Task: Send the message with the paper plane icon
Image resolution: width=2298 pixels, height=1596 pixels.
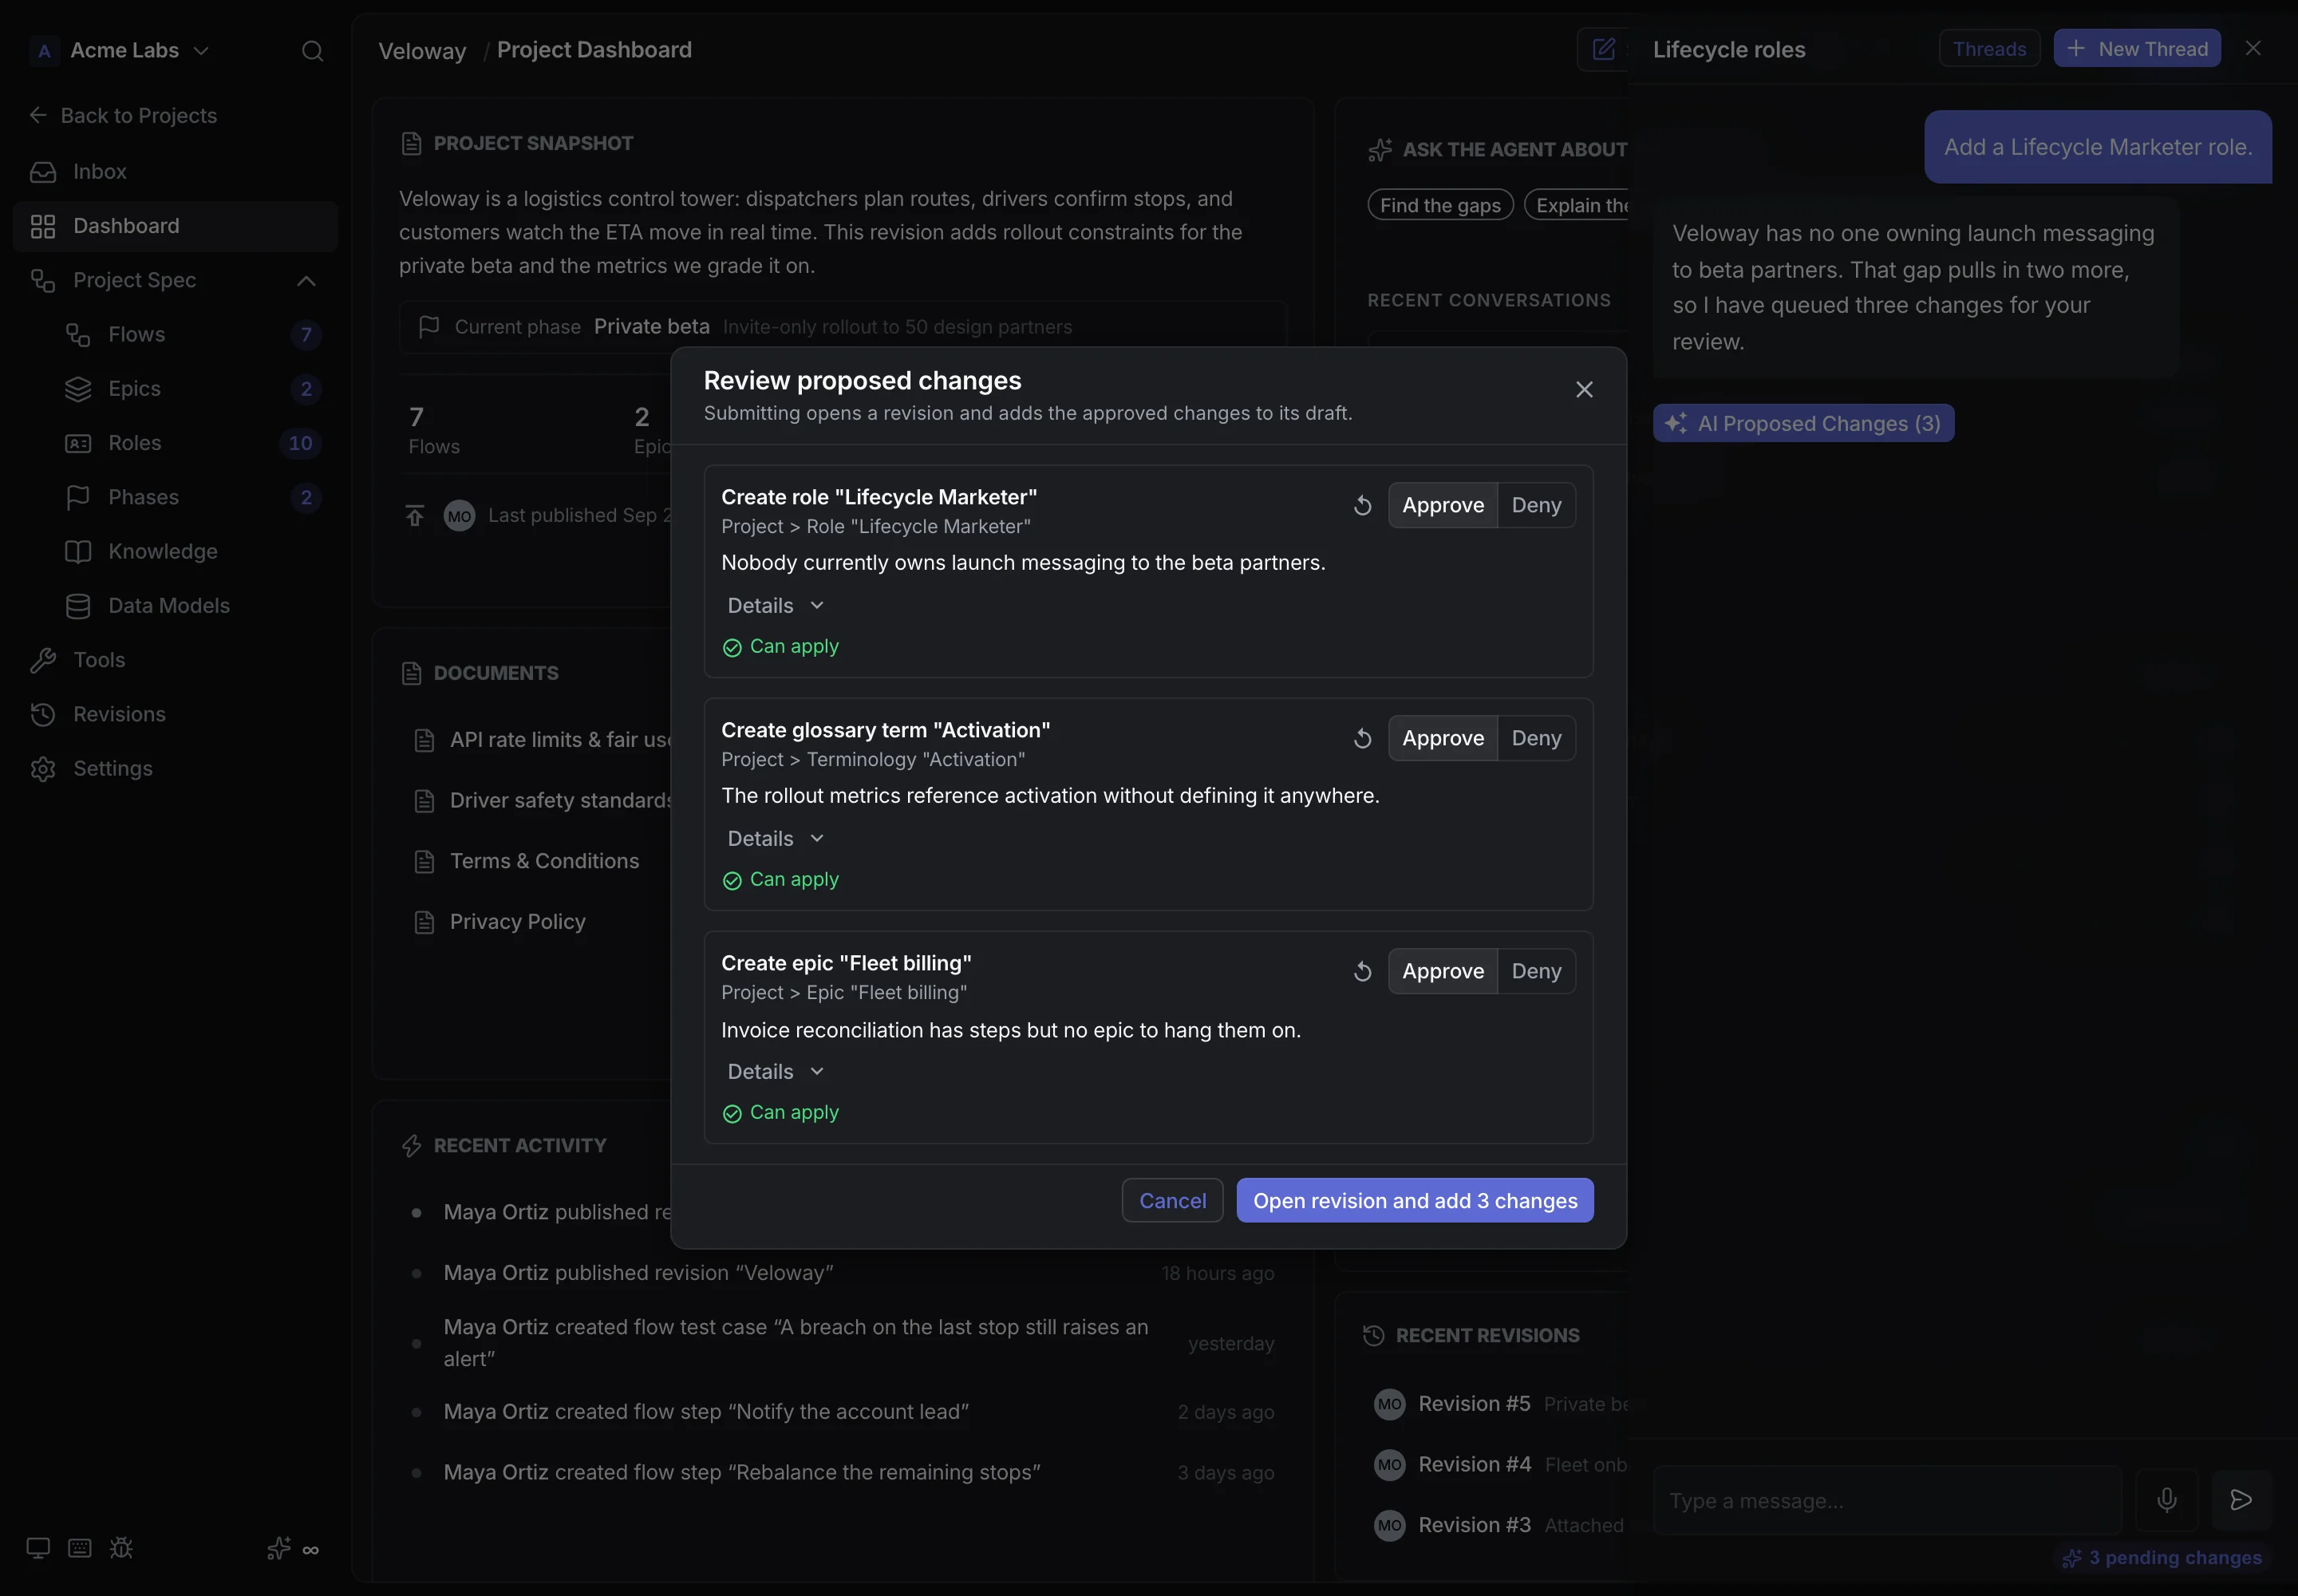Action: click(2241, 1500)
